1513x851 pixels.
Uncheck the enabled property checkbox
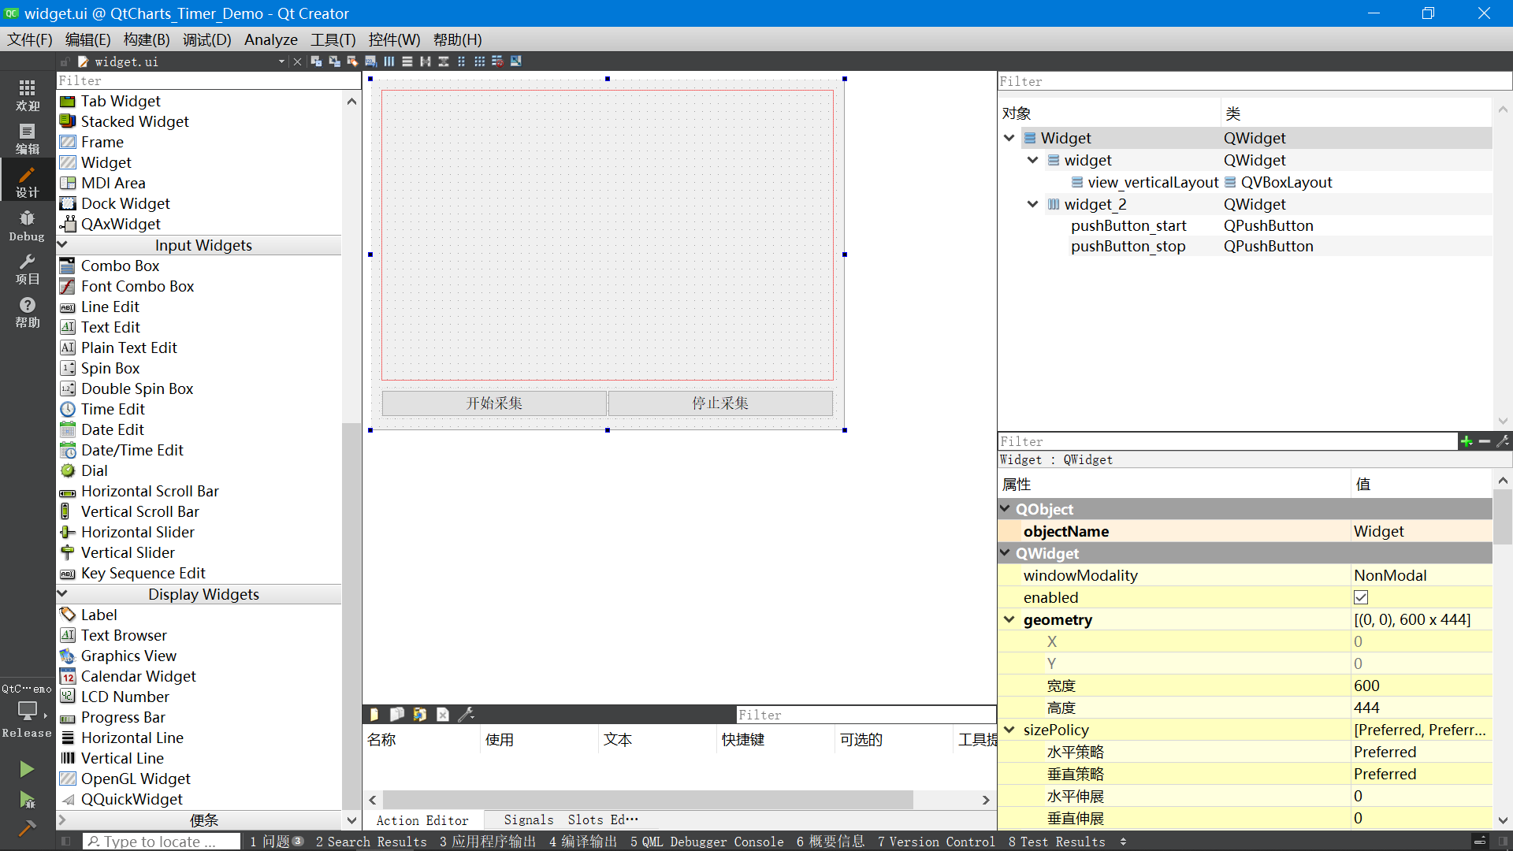(x=1361, y=597)
